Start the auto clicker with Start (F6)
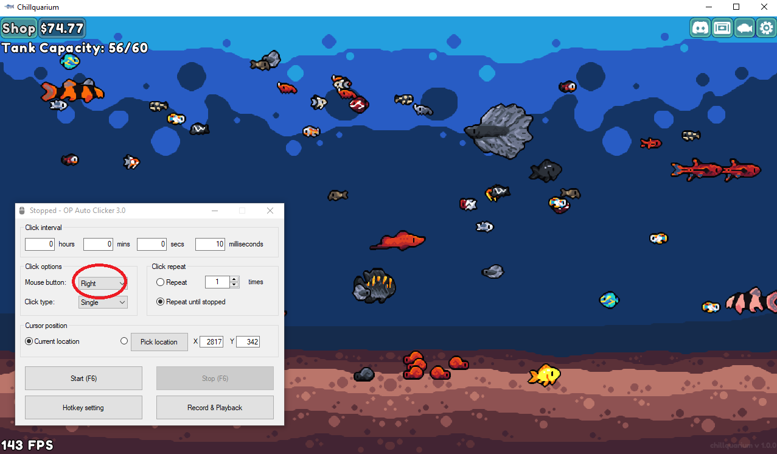Screen dimensions: 777x454 coord(83,378)
